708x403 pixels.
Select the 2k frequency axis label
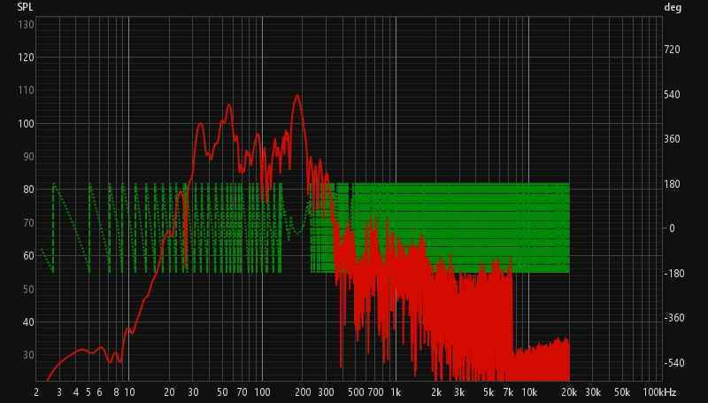436,392
